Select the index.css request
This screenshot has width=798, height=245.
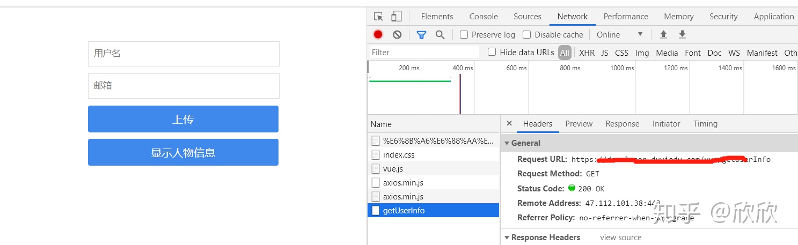[x=433, y=154]
